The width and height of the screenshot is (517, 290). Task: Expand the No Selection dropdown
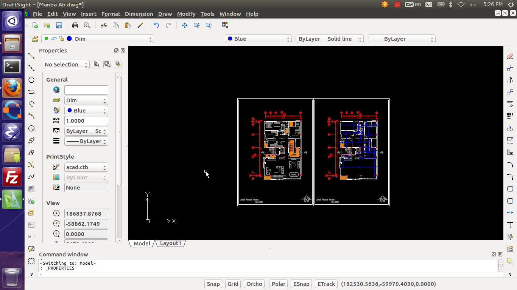pyautogui.click(x=66, y=65)
